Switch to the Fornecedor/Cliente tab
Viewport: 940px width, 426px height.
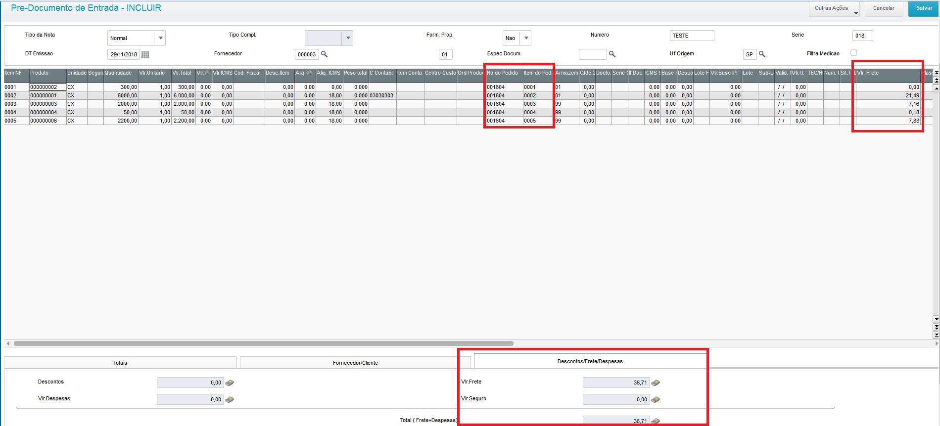click(355, 363)
